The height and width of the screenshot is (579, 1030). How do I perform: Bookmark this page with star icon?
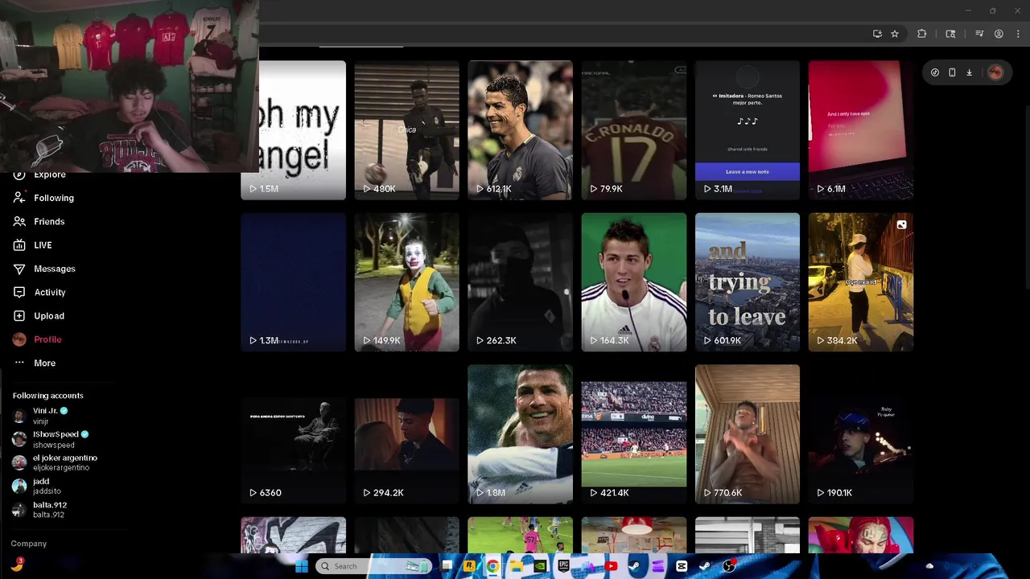tap(894, 34)
